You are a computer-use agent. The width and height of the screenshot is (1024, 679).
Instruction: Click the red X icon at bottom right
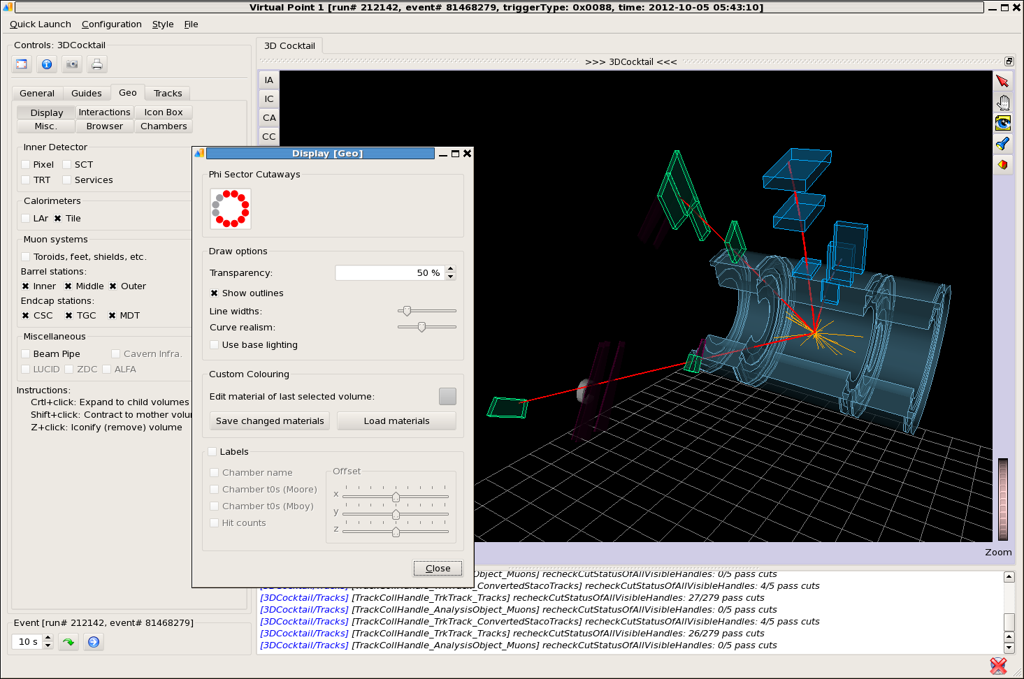pos(999,666)
